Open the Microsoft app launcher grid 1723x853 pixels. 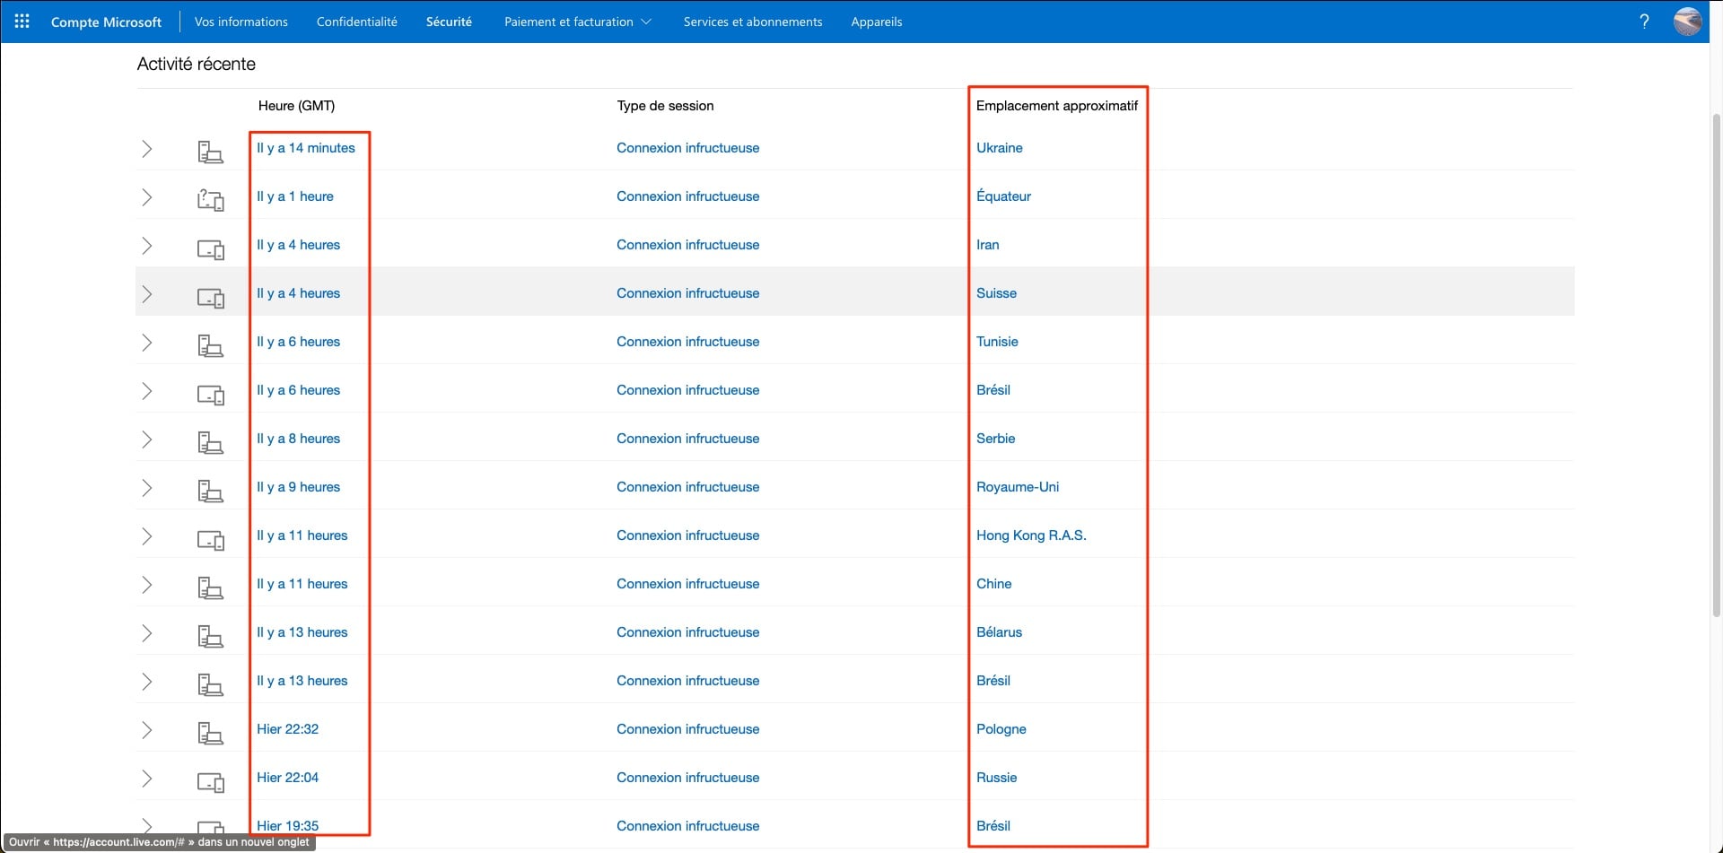tap(22, 22)
